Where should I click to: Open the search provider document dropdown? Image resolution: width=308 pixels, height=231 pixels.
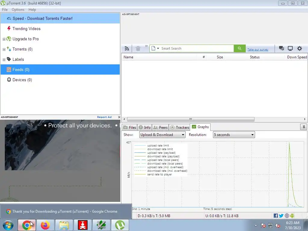point(155,48)
